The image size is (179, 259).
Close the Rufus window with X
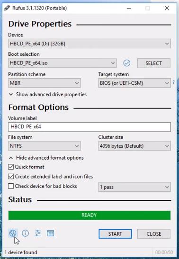click(167, 8)
